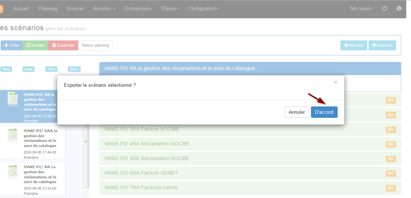Click the scenario list scrollbar handle

[86, 141]
